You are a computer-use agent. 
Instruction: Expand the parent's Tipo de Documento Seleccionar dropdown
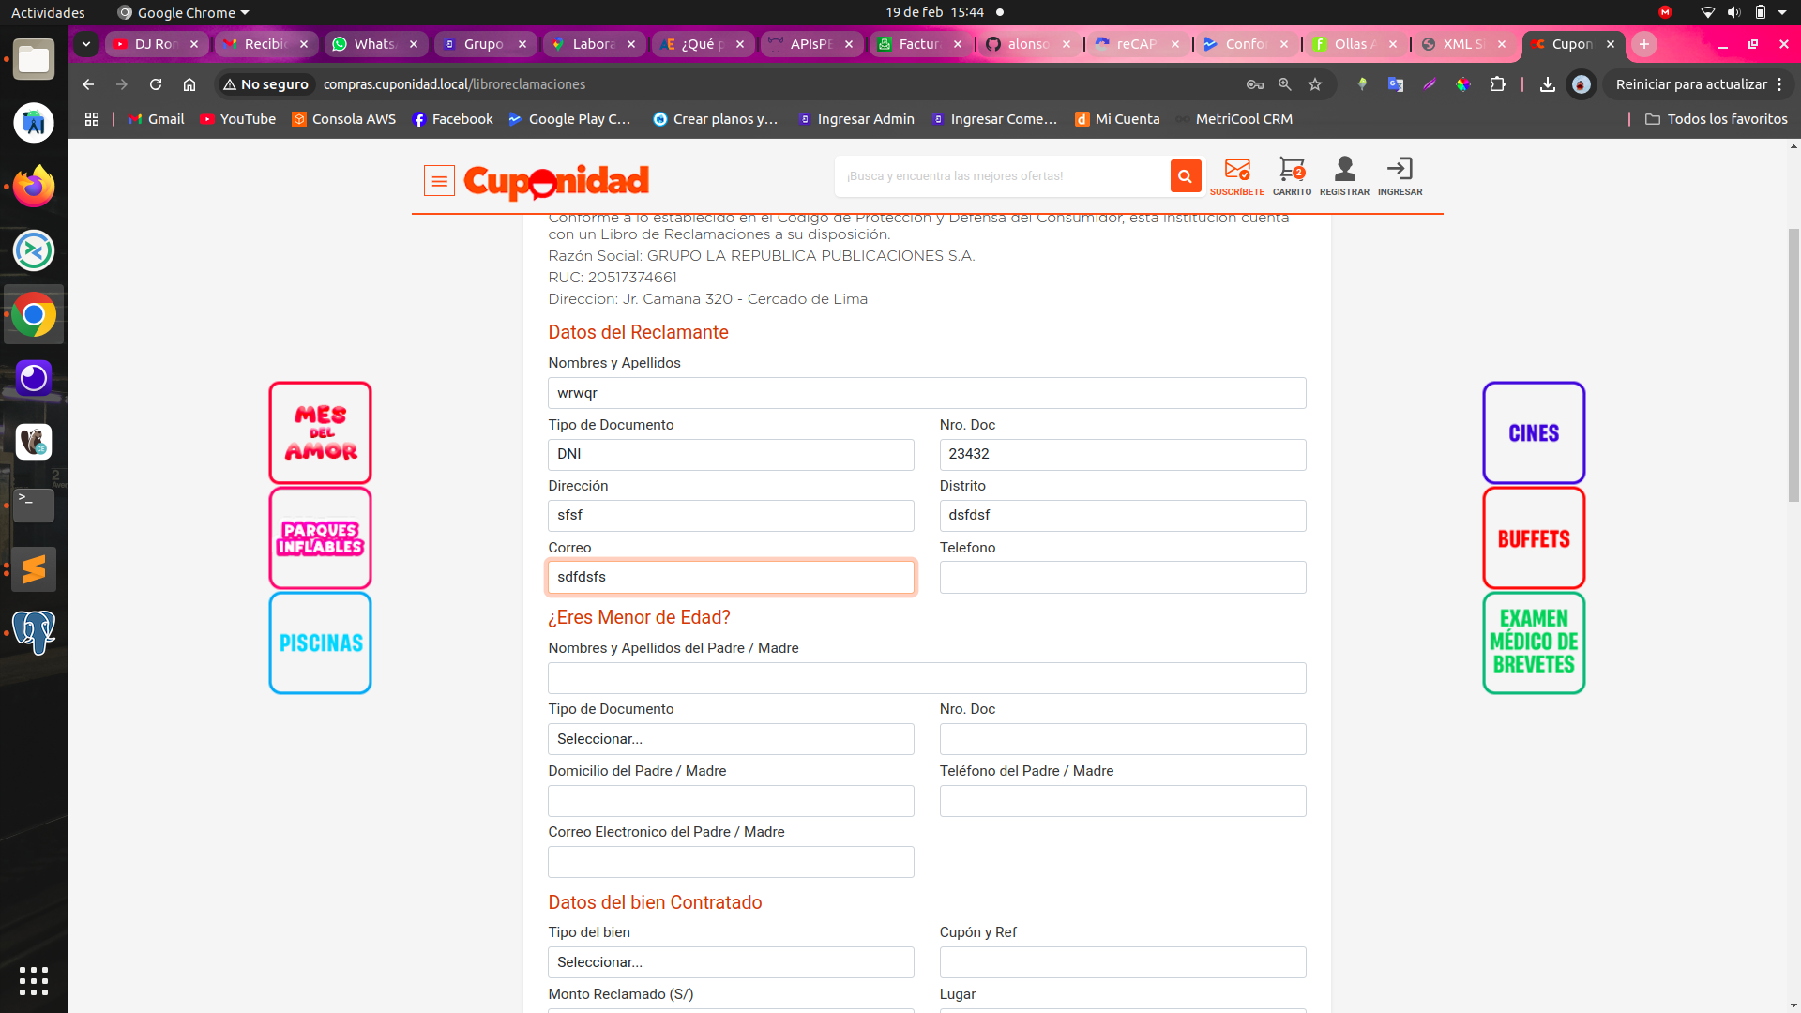731,739
